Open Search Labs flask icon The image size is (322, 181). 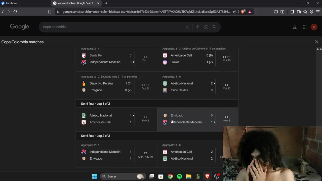[x=295, y=27]
